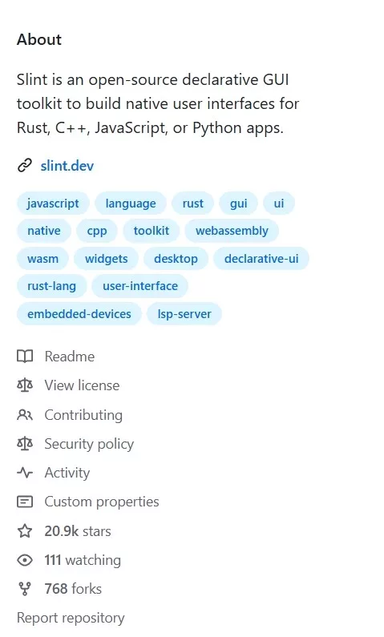This screenshot has height=637, width=384.
Task: View the 768 forks list
Action: pos(73,589)
